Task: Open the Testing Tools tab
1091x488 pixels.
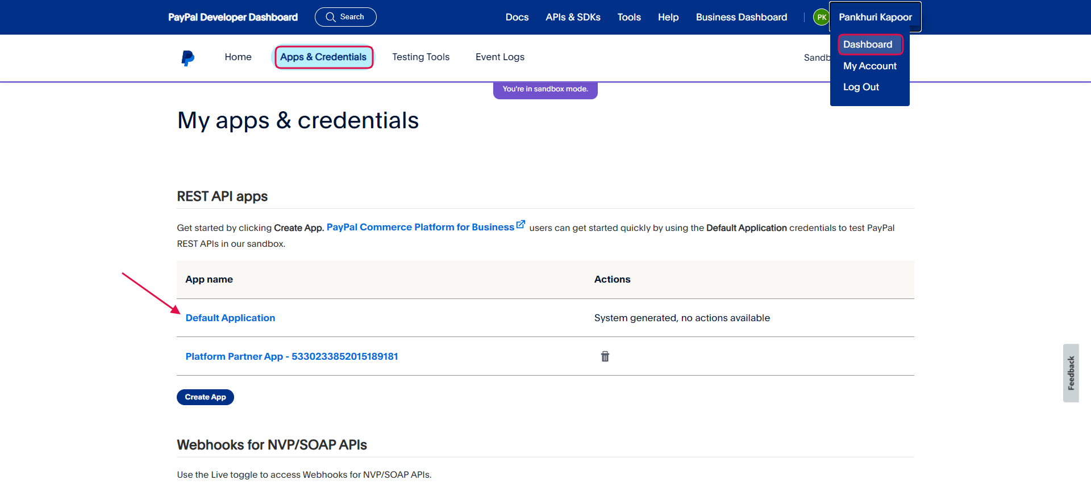Action: [x=420, y=57]
